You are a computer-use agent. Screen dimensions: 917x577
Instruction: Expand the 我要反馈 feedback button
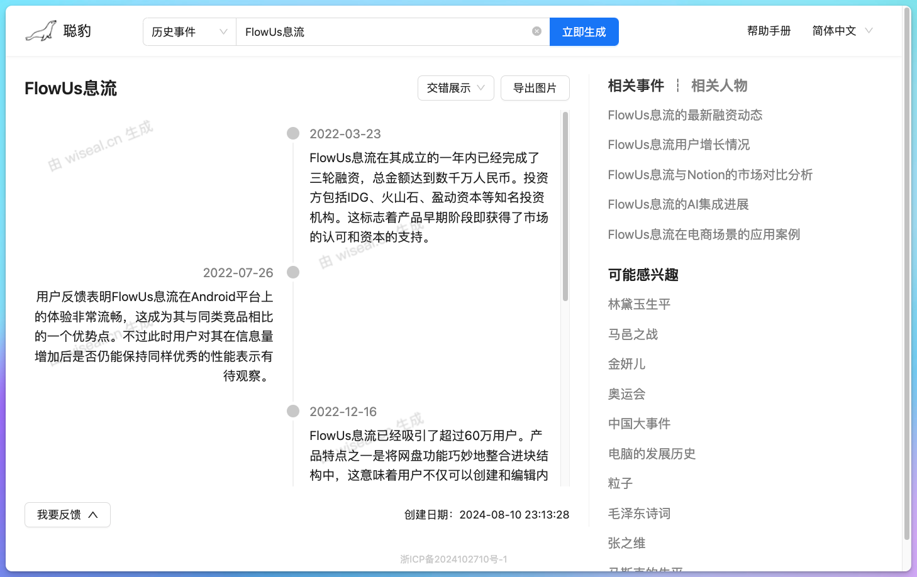67,515
